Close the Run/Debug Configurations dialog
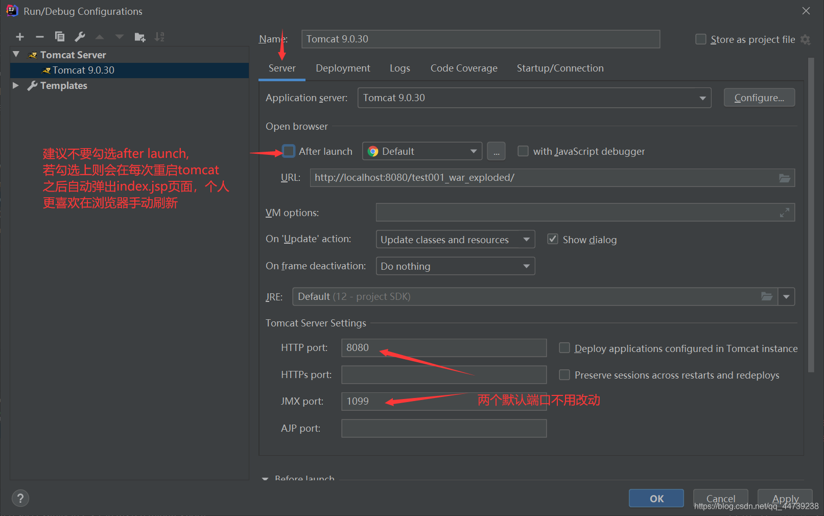Image resolution: width=824 pixels, height=516 pixels. click(x=806, y=11)
